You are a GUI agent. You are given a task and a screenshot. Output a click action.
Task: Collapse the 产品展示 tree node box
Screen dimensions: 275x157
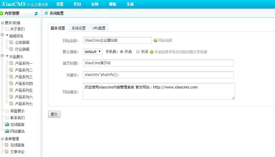click(x=2, y=56)
